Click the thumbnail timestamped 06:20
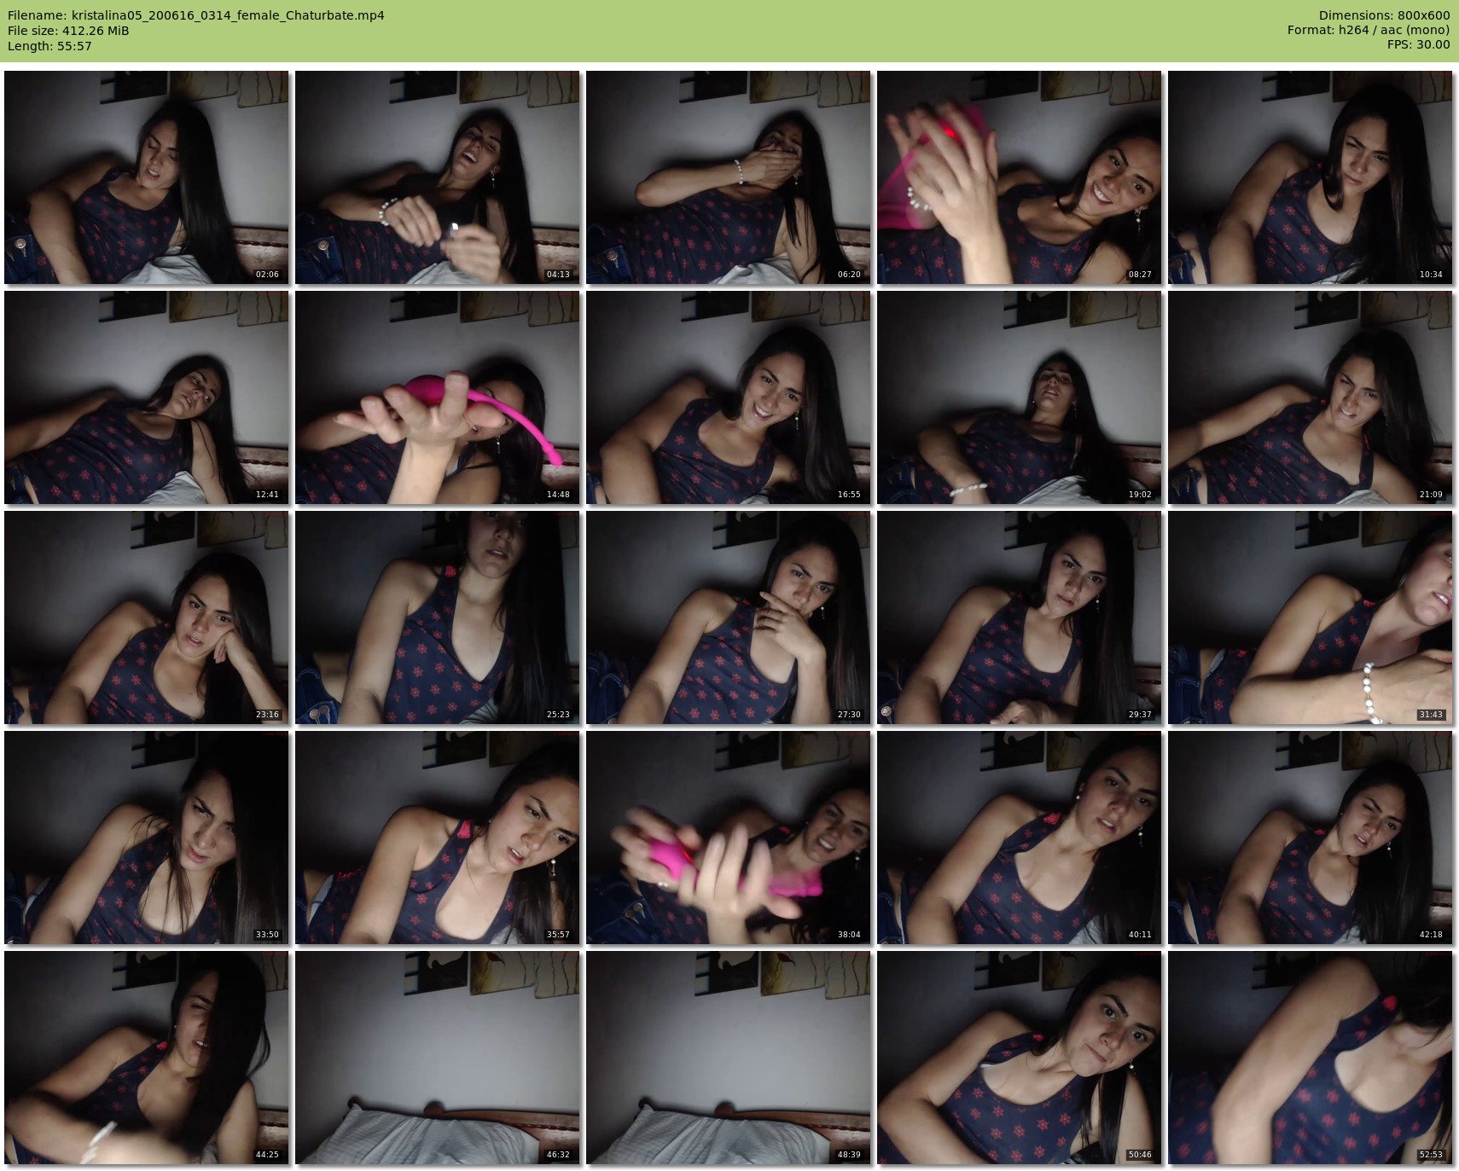The image size is (1459, 1171). click(729, 177)
